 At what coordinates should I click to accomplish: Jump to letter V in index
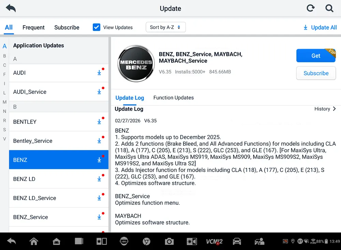4,139
